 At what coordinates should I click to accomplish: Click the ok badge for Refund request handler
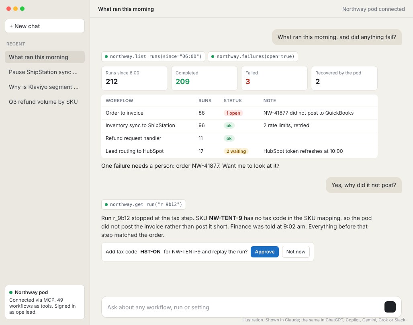click(229, 138)
